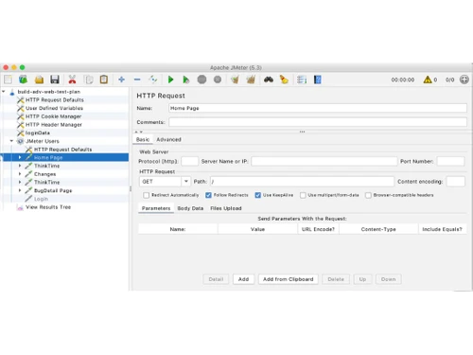Click the Reset Search broom icon
Viewport: 473px width, 355px height.
[284, 80]
